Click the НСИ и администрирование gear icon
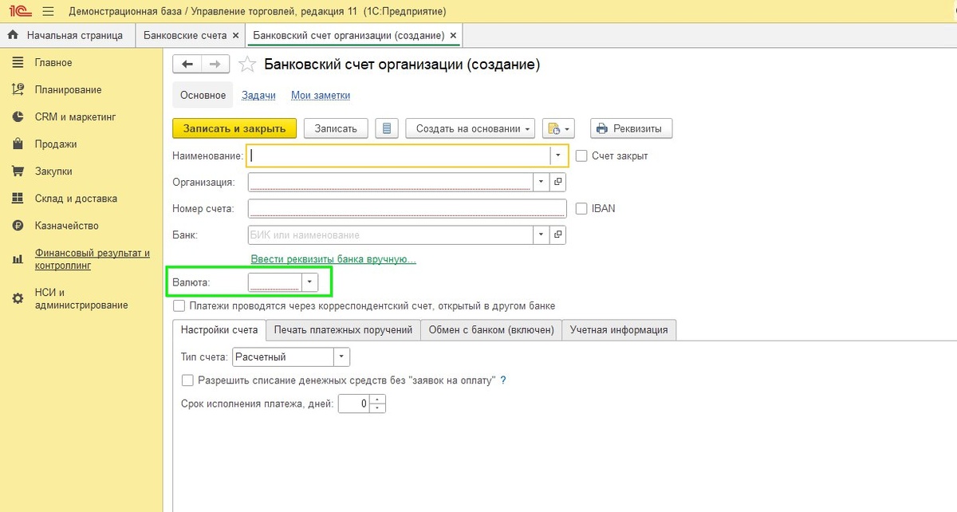This screenshot has width=957, height=512. 18,298
